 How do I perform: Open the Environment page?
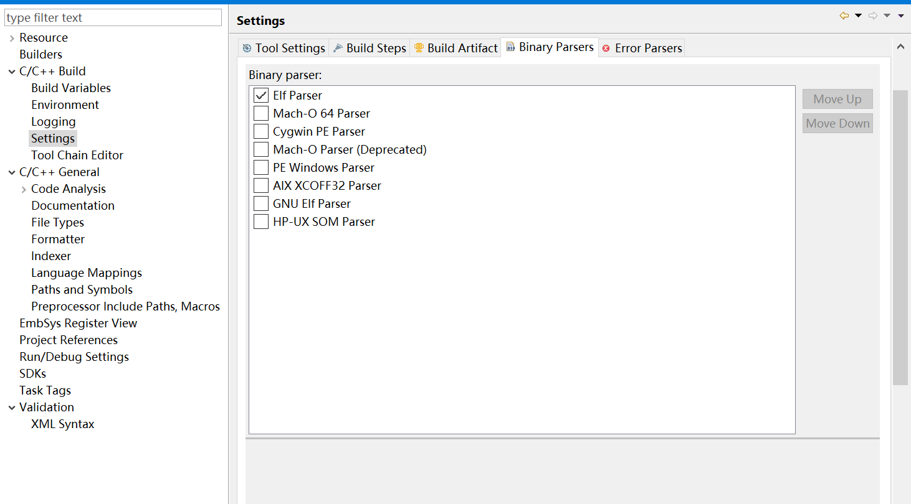65,105
